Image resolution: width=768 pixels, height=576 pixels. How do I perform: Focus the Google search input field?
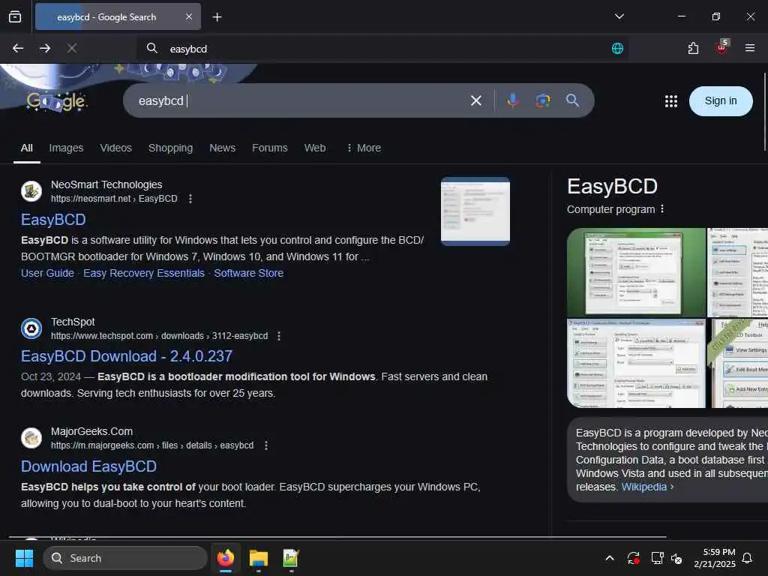tap(298, 100)
